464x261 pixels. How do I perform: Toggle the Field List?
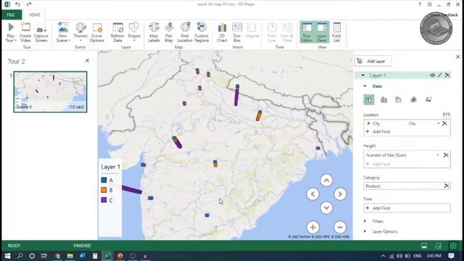tap(336, 33)
